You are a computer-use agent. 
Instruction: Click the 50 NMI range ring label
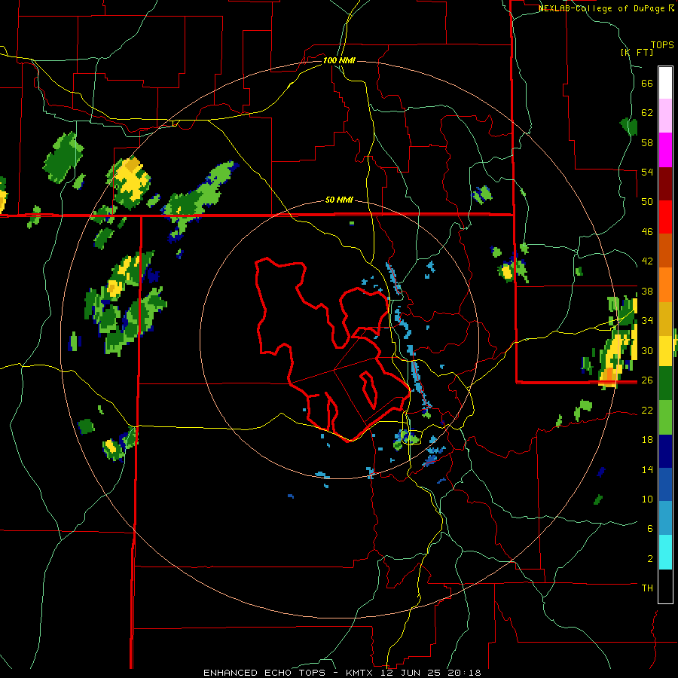(x=339, y=200)
